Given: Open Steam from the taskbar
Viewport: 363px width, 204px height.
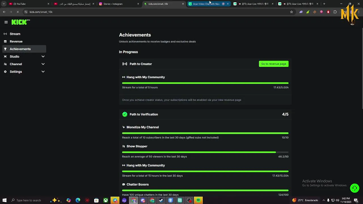Looking at the screenshot, I should click(x=161, y=200).
